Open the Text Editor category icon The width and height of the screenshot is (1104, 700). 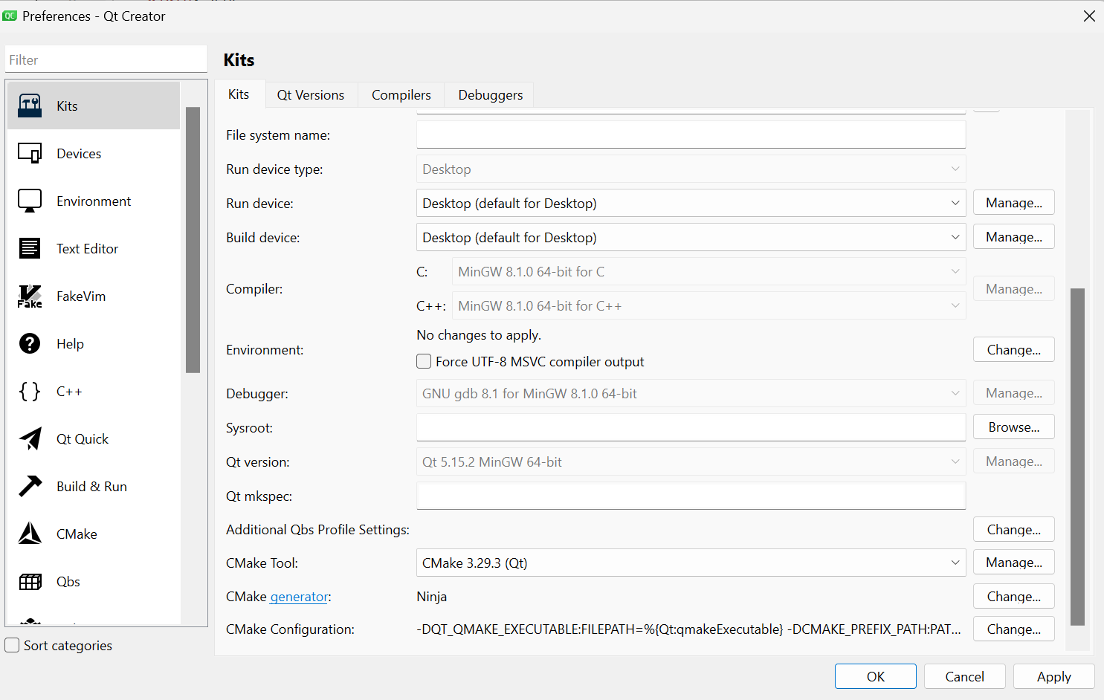pos(30,248)
